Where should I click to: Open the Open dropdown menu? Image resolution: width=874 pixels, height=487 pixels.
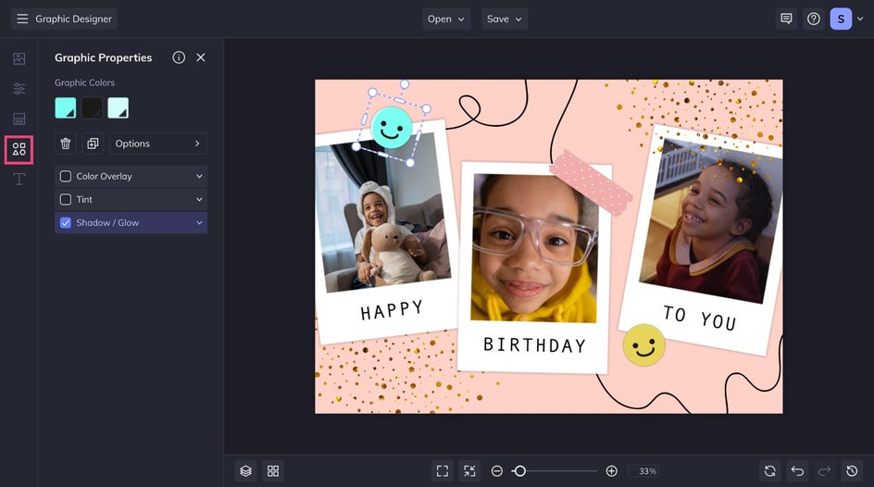(x=446, y=19)
